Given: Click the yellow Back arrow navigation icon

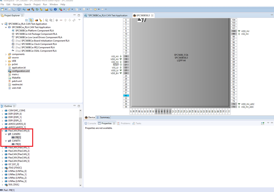Looking at the screenshot, I should click(x=95, y=9).
